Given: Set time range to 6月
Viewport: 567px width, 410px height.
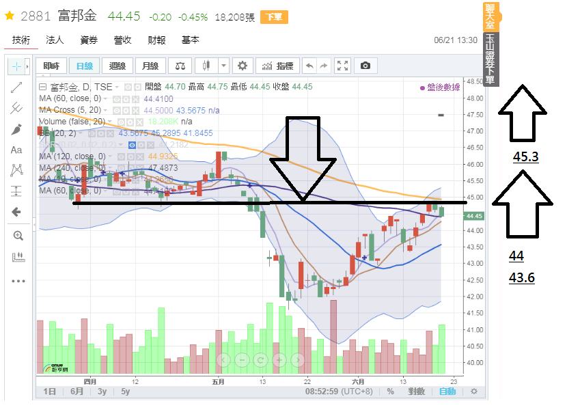Looking at the screenshot, I should (x=77, y=391).
